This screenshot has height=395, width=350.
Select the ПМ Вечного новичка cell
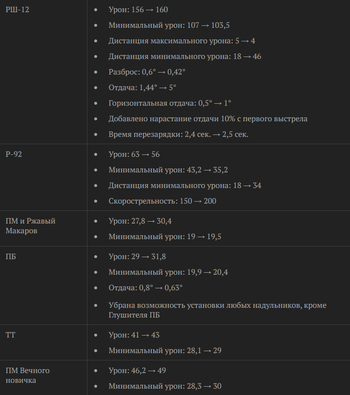pyautogui.click(x=27, y=376)
